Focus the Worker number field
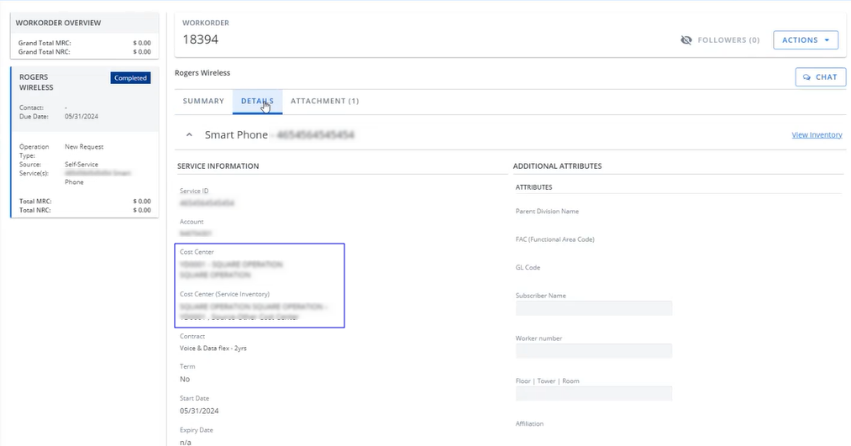The image size is (851, 446). 593,351
